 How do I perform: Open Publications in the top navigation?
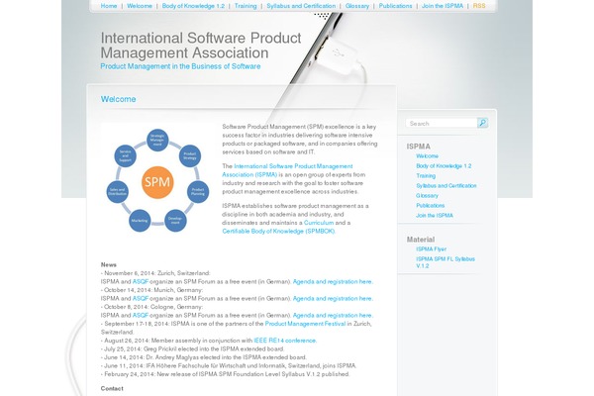pyautogui.click(x=395, y=6)
